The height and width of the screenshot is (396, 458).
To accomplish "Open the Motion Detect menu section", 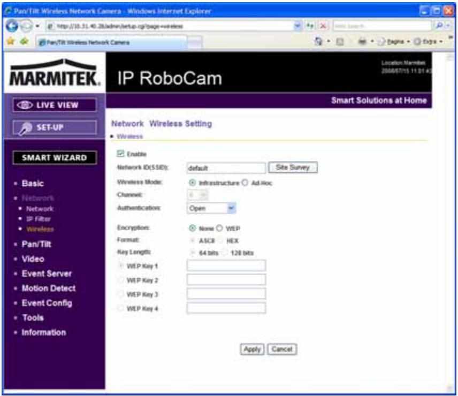I will click(49, 288).
